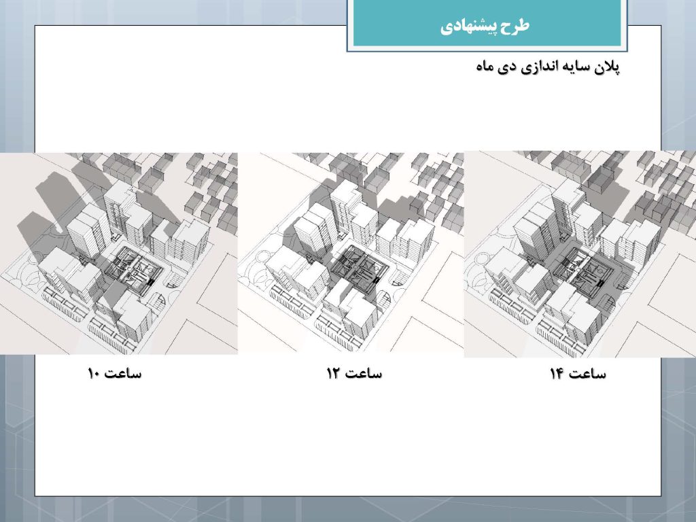This screenshot has width=696, height=522.
Task: Click the caption "ساعت ۱۴"
Action: coord(578,374)
